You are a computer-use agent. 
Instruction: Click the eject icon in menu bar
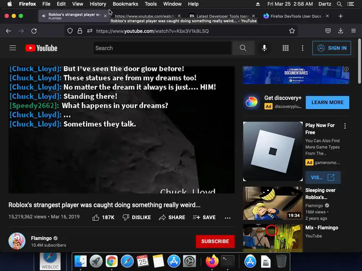click(258, 4)
